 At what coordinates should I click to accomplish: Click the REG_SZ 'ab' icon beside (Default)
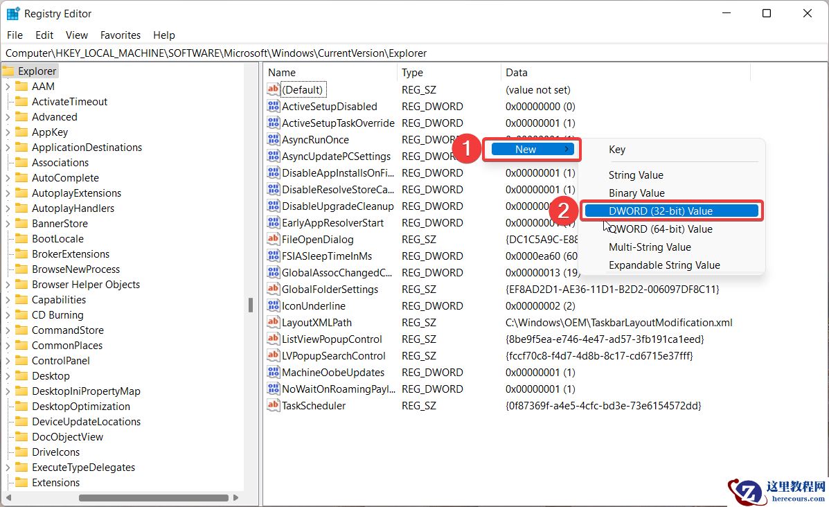[273, 89]
